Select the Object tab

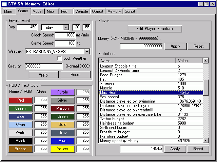[x=98, y=11]
